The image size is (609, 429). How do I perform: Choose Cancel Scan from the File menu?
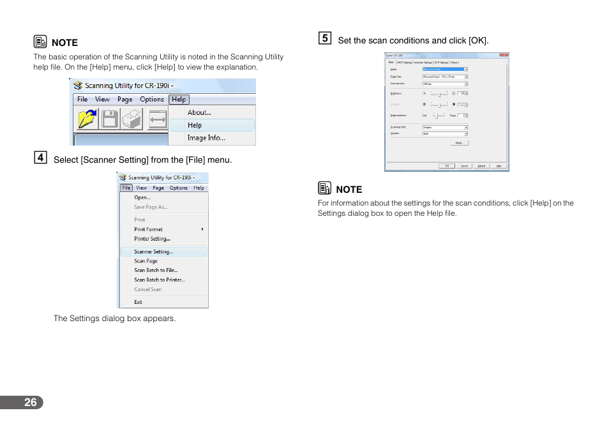coord(147,289)
